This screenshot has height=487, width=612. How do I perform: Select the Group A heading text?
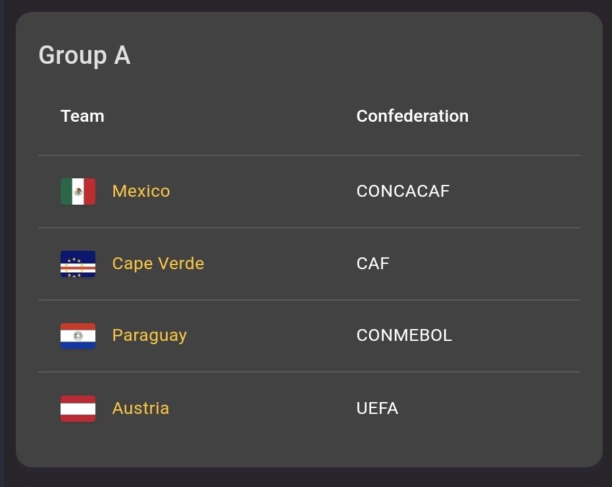tap(84, 55)
